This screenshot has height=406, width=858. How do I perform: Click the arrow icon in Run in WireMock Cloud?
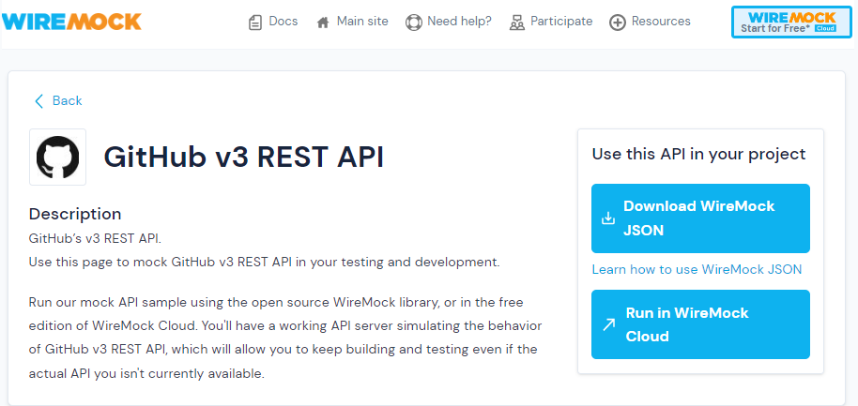coord(608,325)
